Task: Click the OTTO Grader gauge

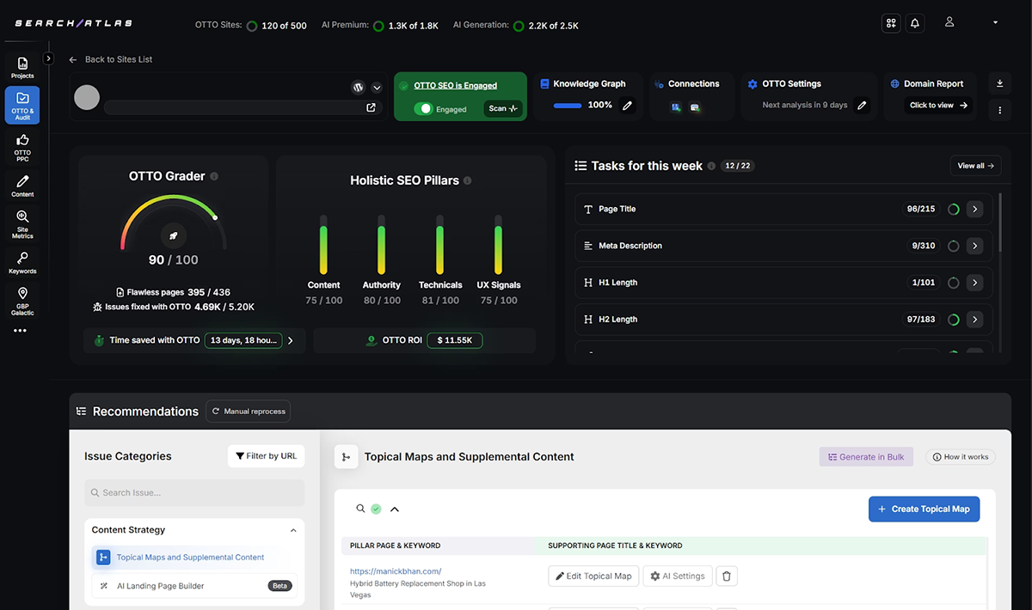Action: (x=174, y=223)
